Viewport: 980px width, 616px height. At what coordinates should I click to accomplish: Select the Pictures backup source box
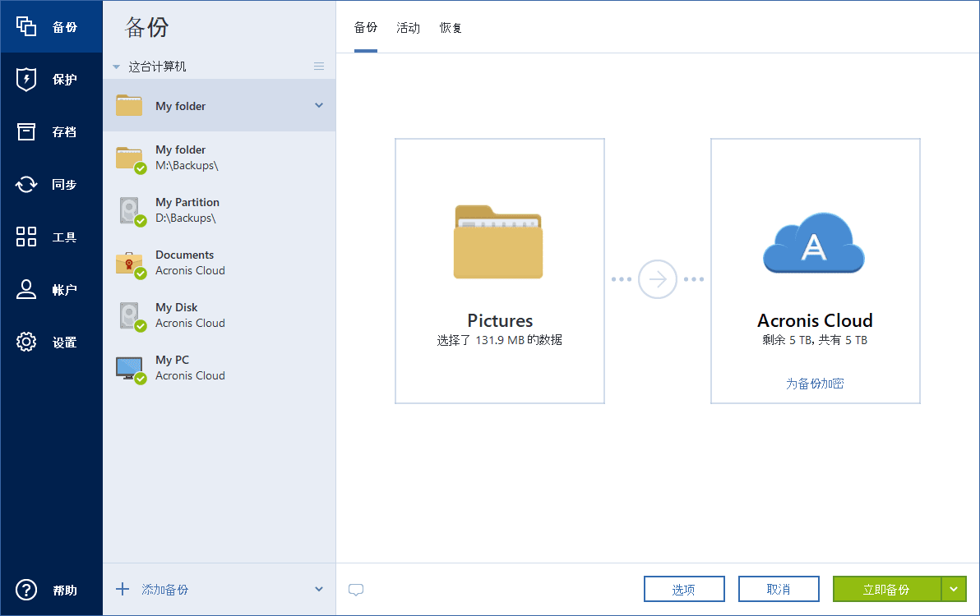(x=500, y=271)
